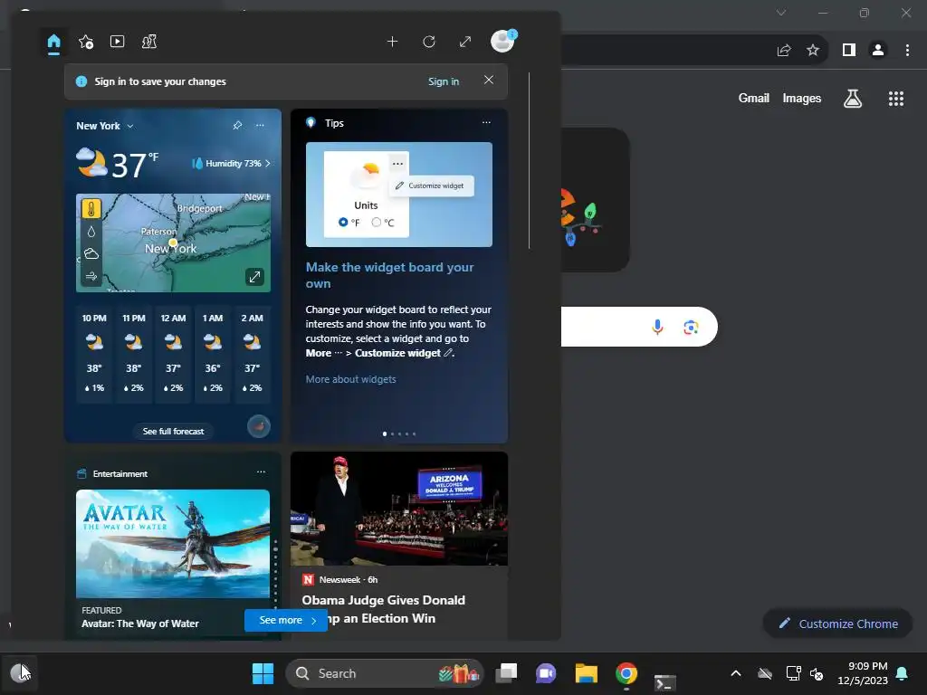Go to second Tips page dot

pyautogui.click(x=392, y=433)
